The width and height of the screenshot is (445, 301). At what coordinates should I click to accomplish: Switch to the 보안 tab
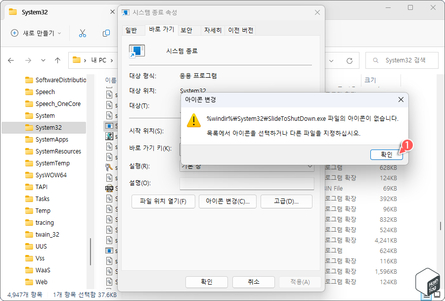coord(187,30)
